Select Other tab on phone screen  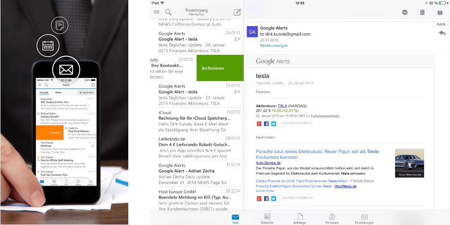tap(58, 93)
